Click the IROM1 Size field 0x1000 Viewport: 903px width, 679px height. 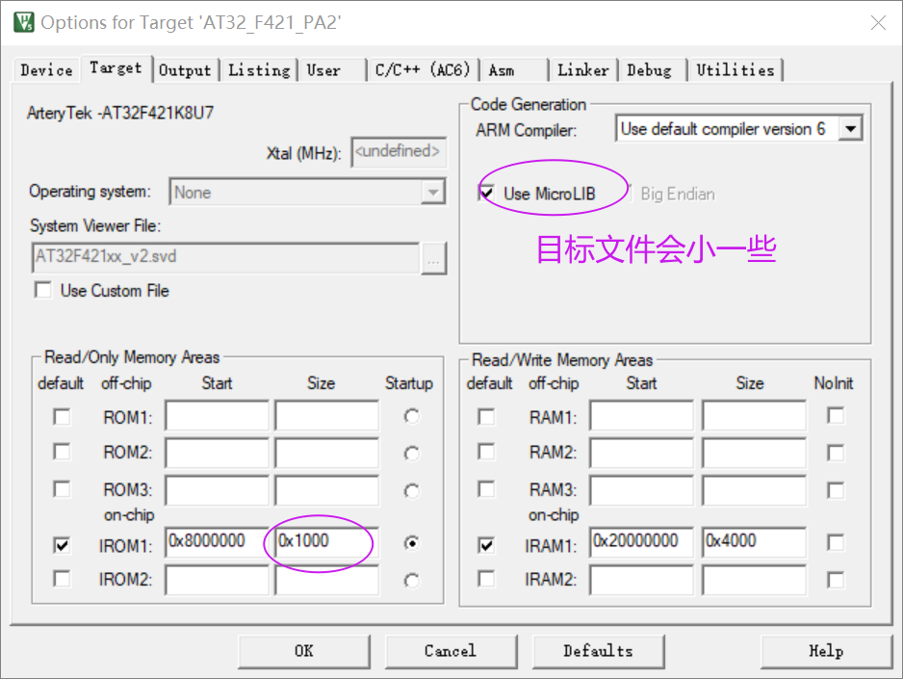(x=327, y=542)
